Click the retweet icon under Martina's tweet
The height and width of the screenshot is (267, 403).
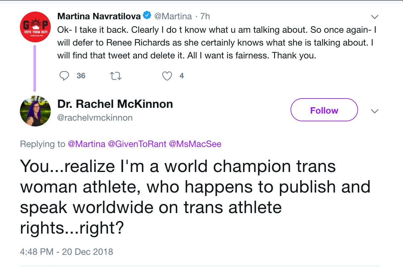coord(115,76)
